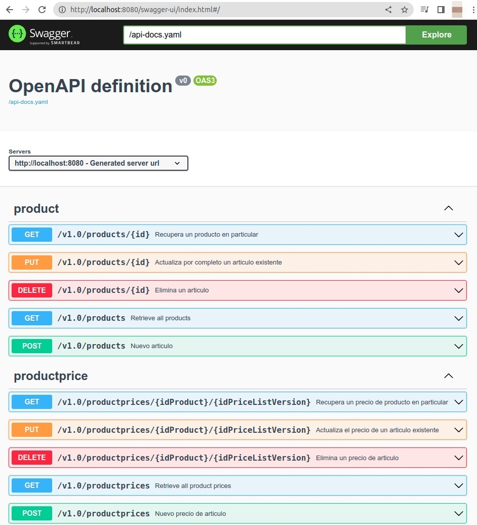Share this page from address bar
Image resolution: width=477 pixels, height=525 pixels.
[x=388, y=10]
